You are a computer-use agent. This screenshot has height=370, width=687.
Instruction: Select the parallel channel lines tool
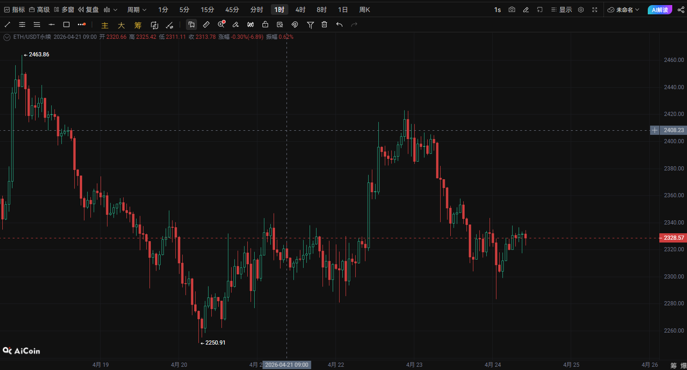tap(22, 24)
